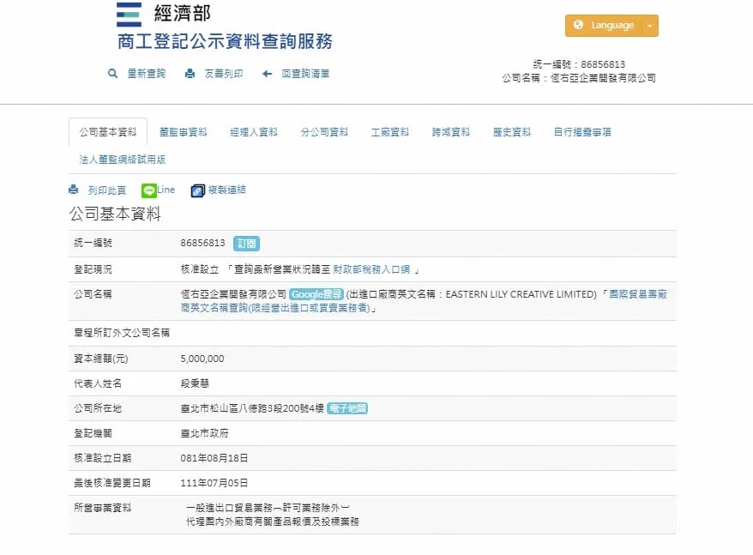Open the 電子地圖 map button

coord(347,408)
